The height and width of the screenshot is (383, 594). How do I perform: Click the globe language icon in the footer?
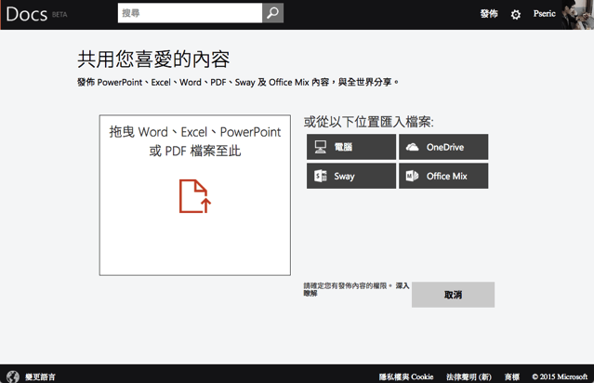13,376
